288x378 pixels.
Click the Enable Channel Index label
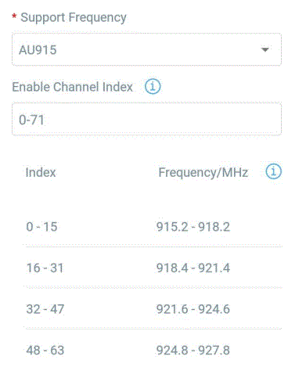pyautogui.click(x=73, y=87)
